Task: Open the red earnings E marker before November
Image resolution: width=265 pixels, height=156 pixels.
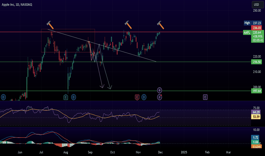Action: (x=137, y=97)
